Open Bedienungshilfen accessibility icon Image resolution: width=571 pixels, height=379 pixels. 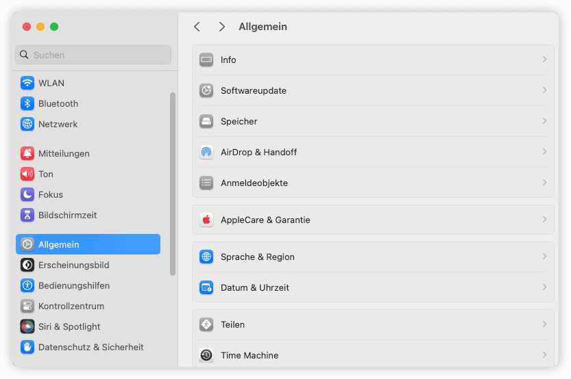point(27,285)
